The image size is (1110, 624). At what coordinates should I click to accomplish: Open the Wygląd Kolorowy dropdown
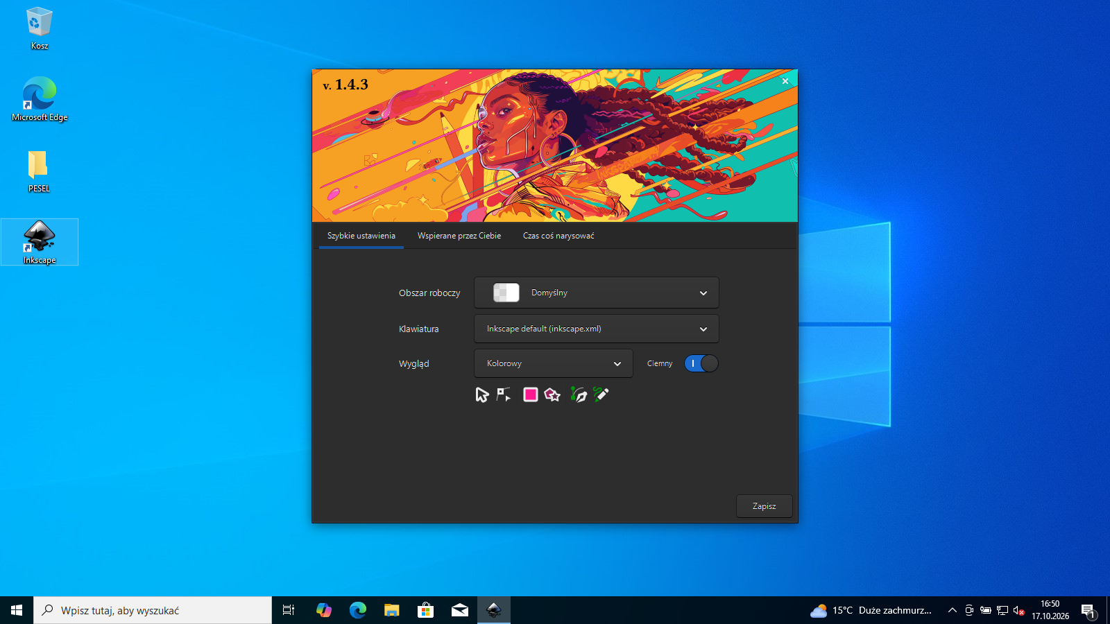pyautogui.click(x=554, y=363)
